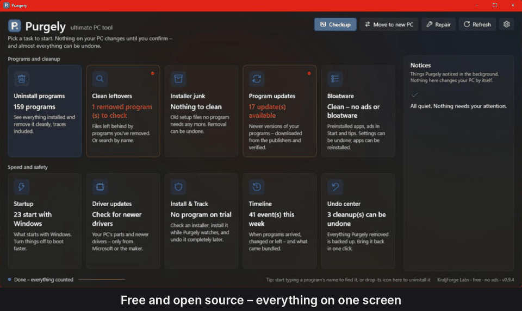Screen dimensions: 522x311
Task: Click the 'Programs and cleanup' section label
Action: click(34, 59)
